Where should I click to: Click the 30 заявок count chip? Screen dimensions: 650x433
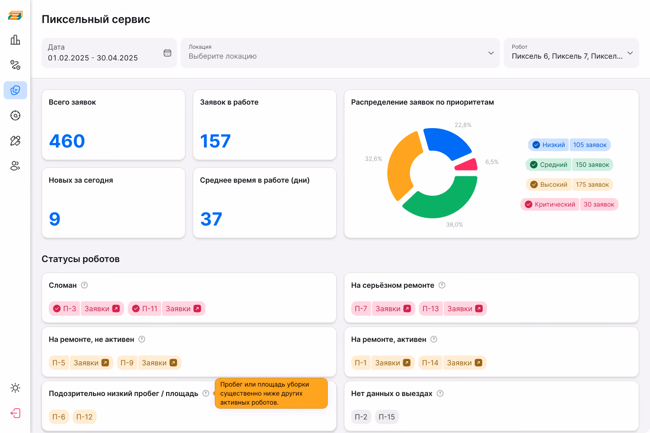point(599,204)
